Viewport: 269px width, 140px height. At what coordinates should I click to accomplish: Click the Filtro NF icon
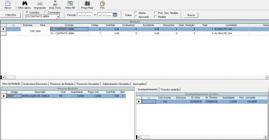point(70,4)
